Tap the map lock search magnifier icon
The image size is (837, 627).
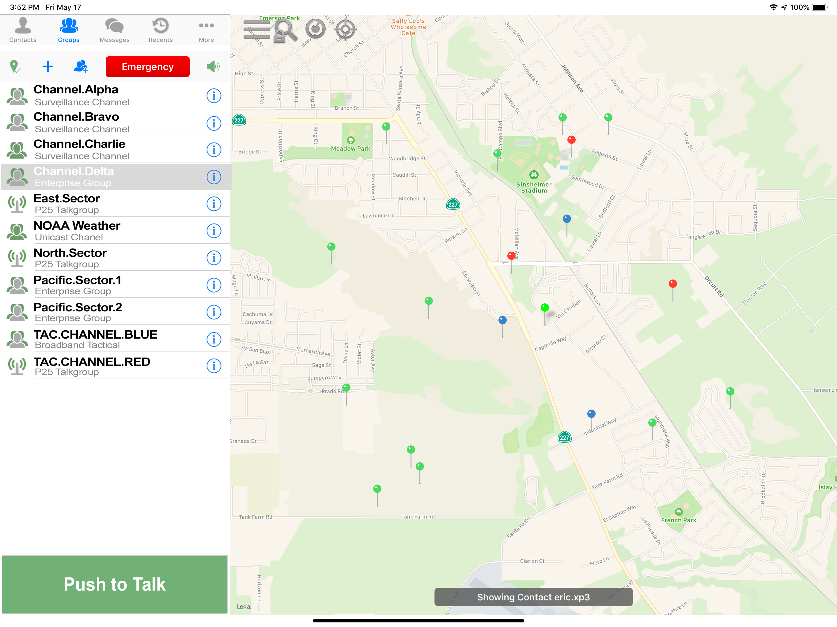(285, 30)
